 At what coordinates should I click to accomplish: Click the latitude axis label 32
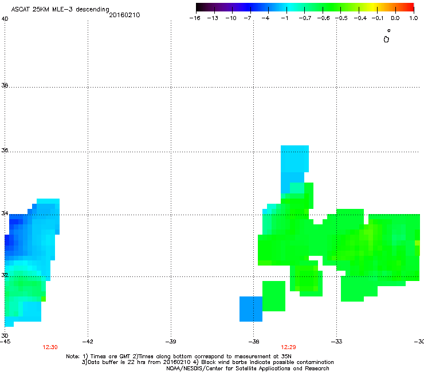click(5, 275)
